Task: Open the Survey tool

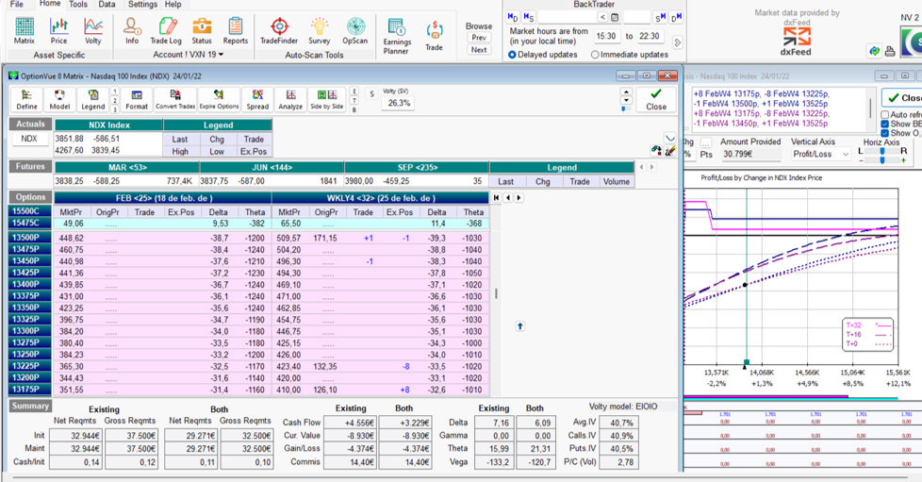Action: (x=320, y=31)
